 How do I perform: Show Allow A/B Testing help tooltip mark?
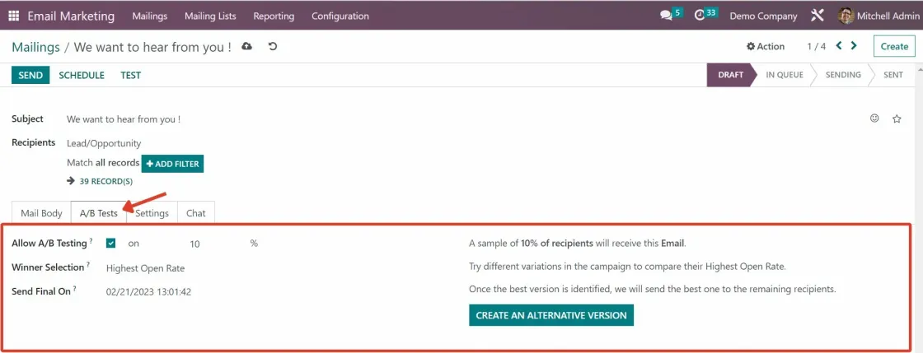[x=91, y=241]
